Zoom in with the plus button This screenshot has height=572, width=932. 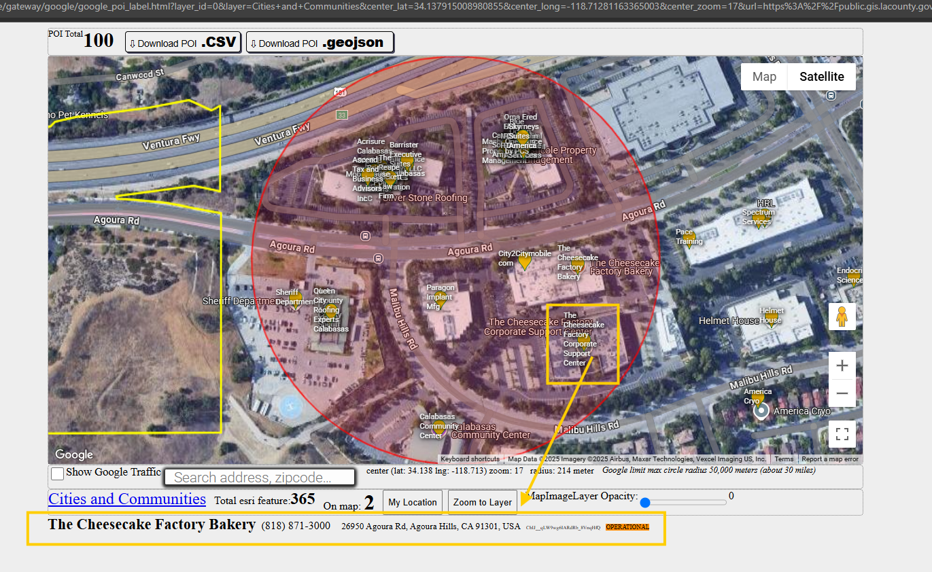click(x=842, y=365)
